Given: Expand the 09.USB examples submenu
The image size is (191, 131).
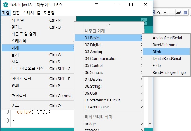Looking at the screenshot, I should (109, 93).
